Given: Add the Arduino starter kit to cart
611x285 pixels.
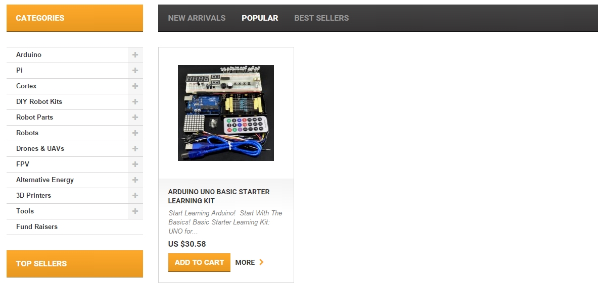Looking at the screenshot, I should [x=199, y=262].
